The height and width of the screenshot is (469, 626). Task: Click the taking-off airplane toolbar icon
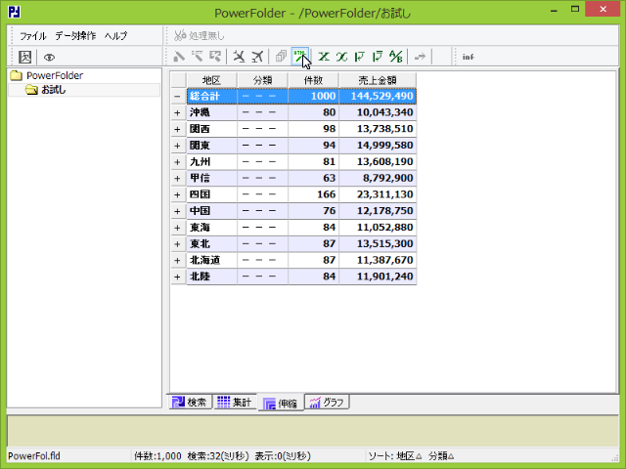tap(257, 57)
